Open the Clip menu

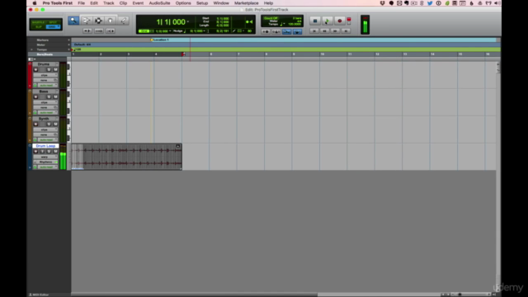(x=123, y=3)
